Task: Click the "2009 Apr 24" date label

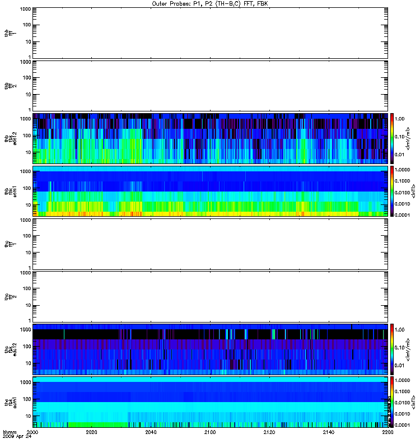Action: coord(17,437)
